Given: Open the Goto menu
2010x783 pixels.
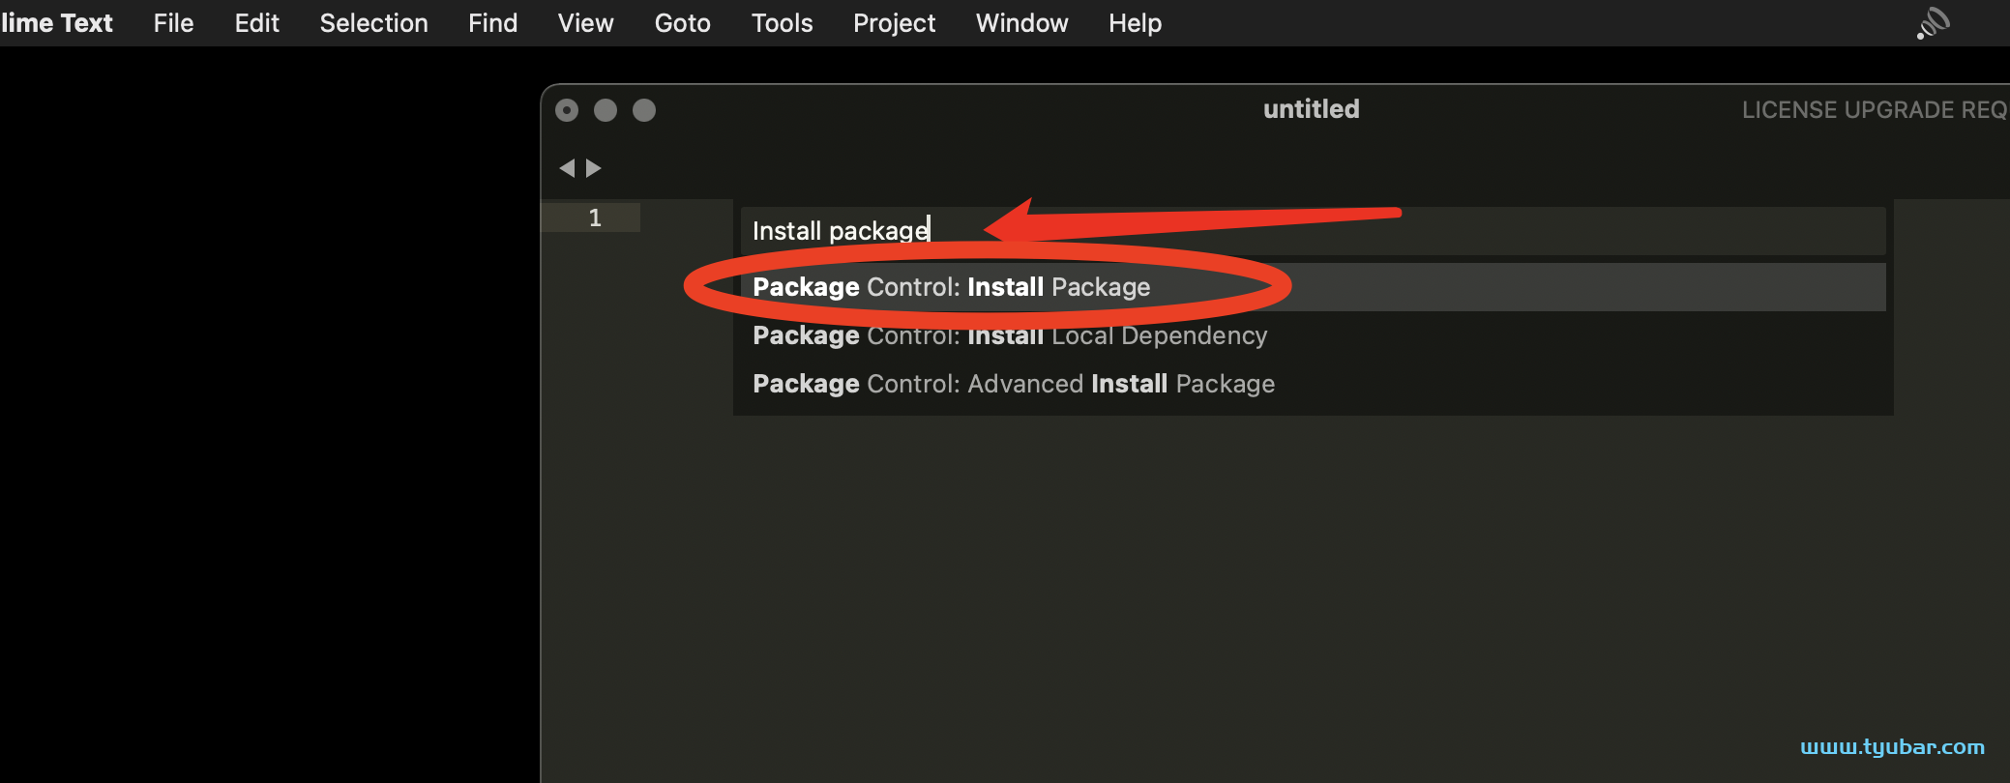Looking at the screenshot, I should coord(683,23).
